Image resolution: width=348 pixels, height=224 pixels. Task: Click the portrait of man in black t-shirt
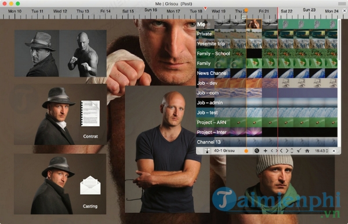pyautogui.click(x=168, y=149)
